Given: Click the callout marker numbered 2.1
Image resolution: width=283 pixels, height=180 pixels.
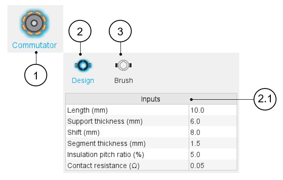Looking at the screenshot, I should [x=265, y=99].
